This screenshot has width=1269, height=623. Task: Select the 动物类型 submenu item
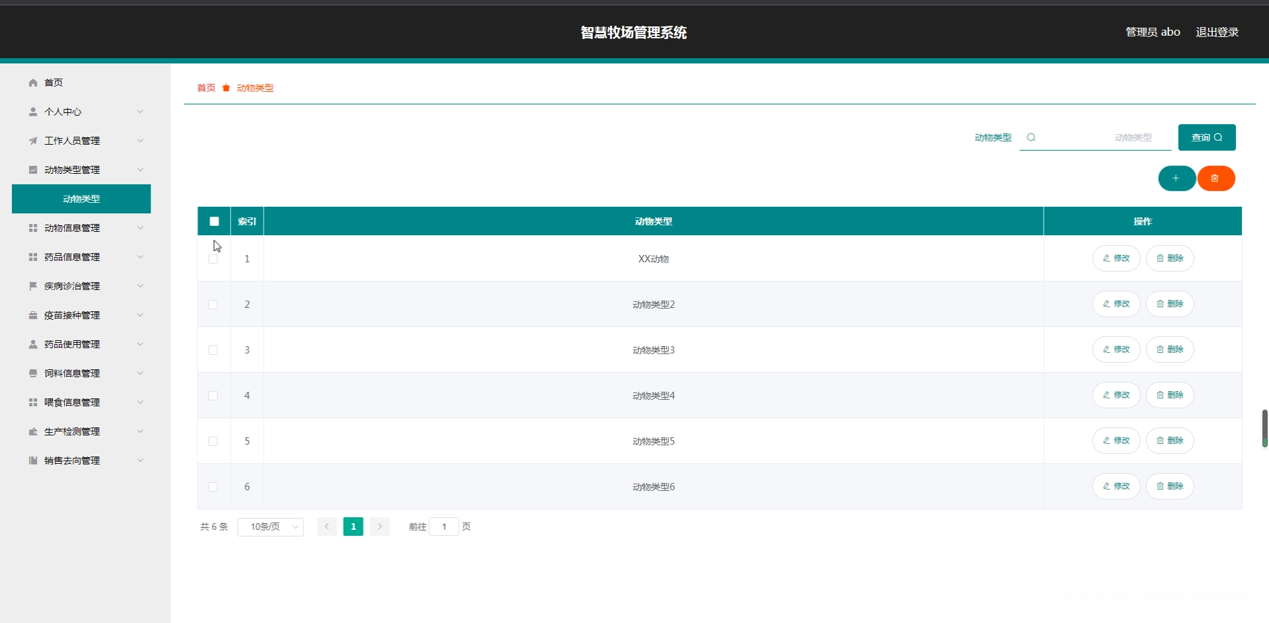point(81,199)
